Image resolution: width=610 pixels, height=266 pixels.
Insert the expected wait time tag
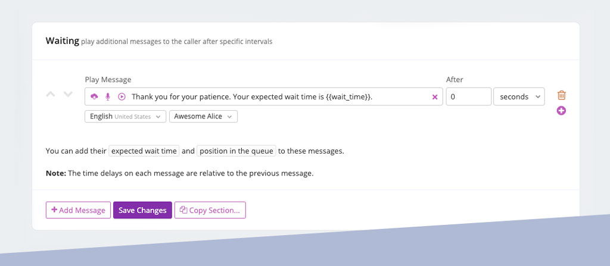(x=144, y=151)
